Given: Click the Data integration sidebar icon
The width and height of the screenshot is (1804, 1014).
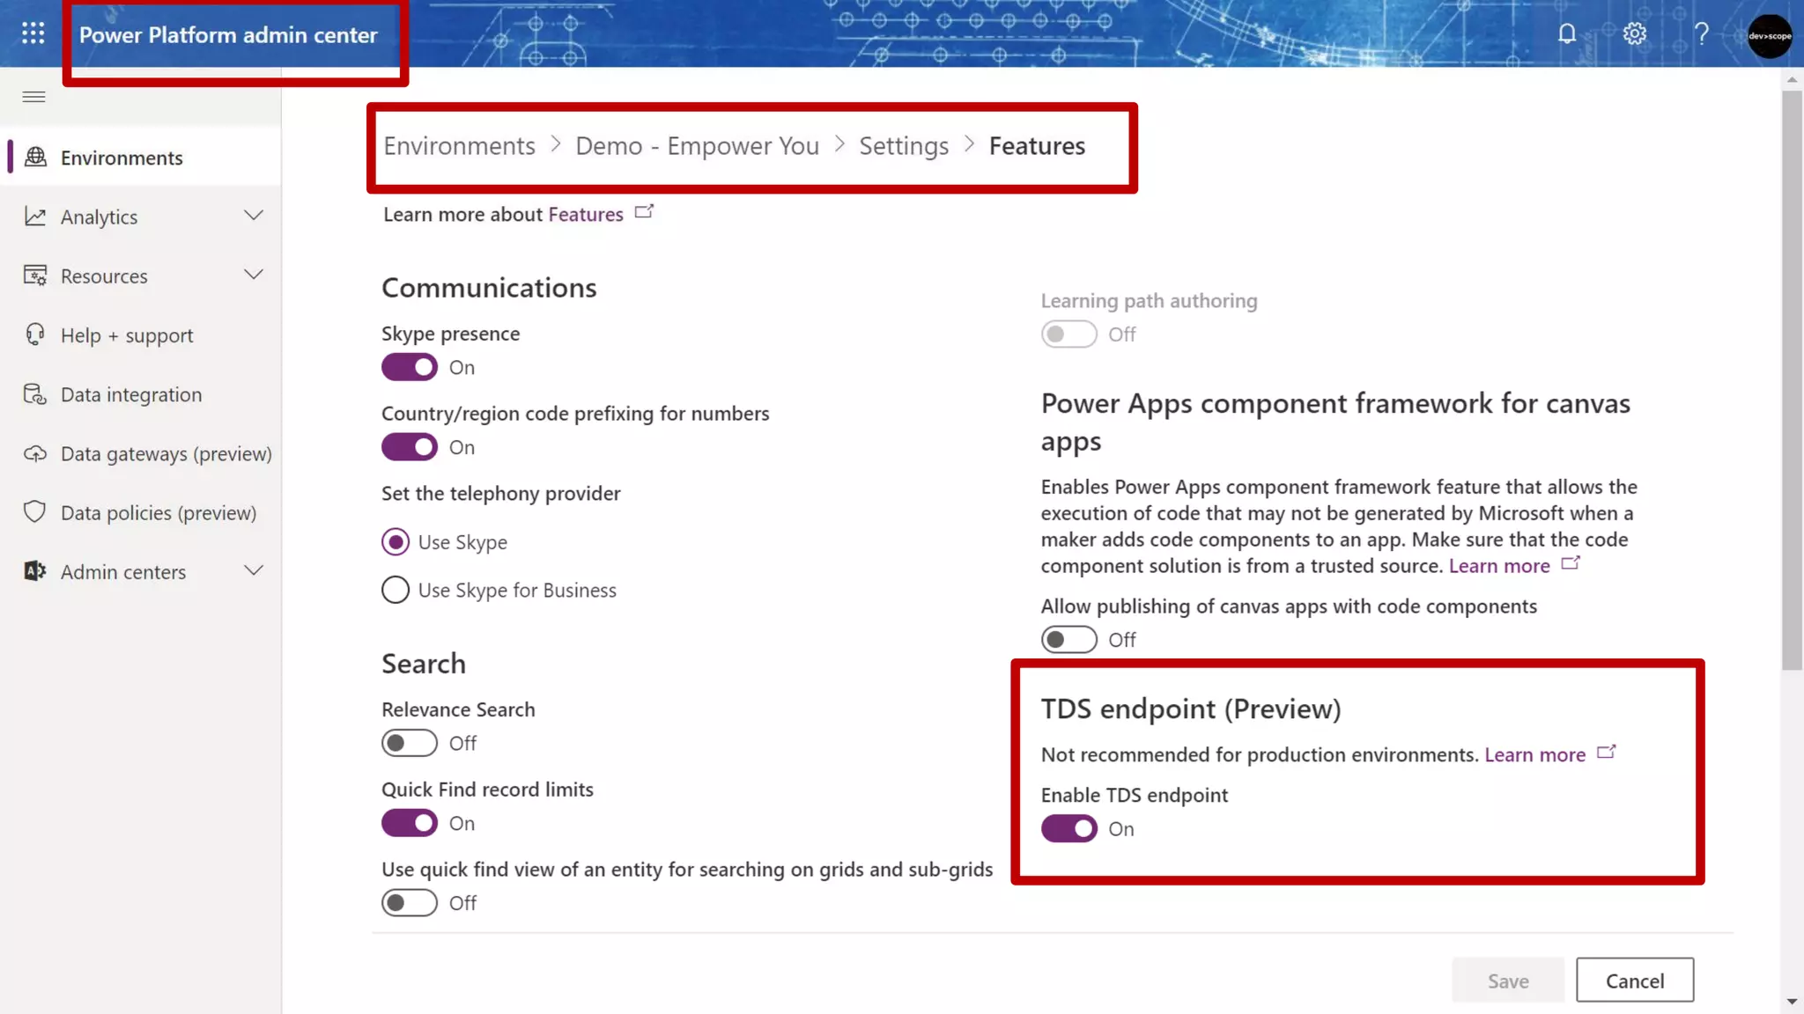Looking at the screenshot, I should click(35, 394).
